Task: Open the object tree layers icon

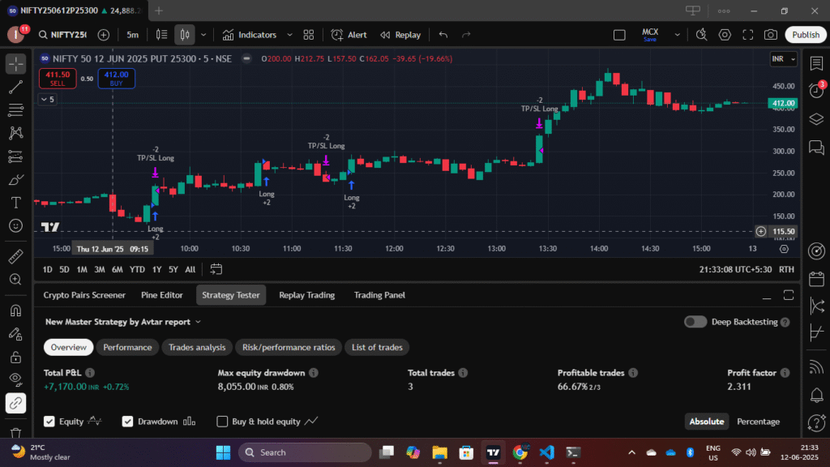Action: (x=817, y=119)
